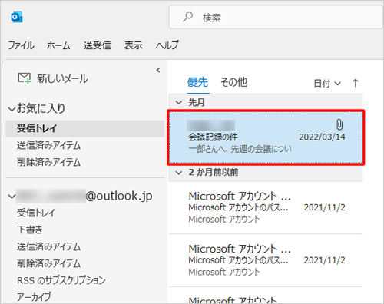Open the 日付 sort dropdown

(x=327, y=84)
